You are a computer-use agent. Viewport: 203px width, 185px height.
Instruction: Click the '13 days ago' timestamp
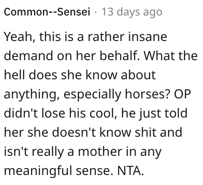click(x=132, y=12)
